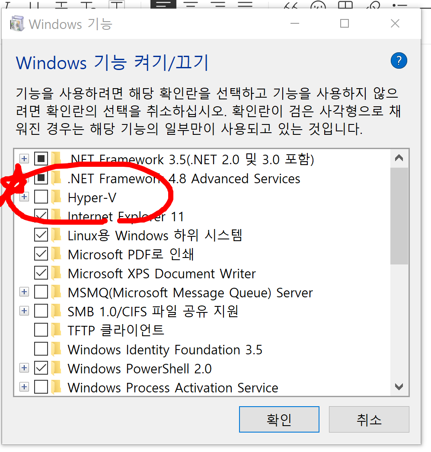Viewport: 431px width, 452px height.
Task: Select the "Internet Explorer 11" label
Action: (x=126, y=217)
